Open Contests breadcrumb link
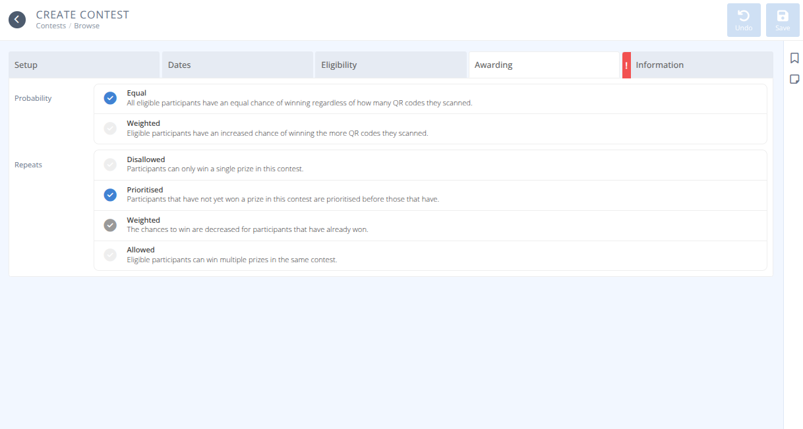 pos(51,26)
